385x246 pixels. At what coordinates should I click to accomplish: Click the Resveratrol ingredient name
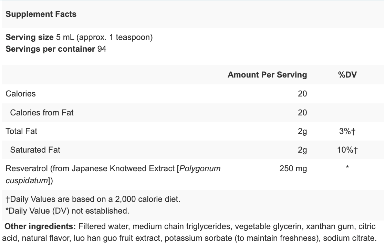click(27, 169)
